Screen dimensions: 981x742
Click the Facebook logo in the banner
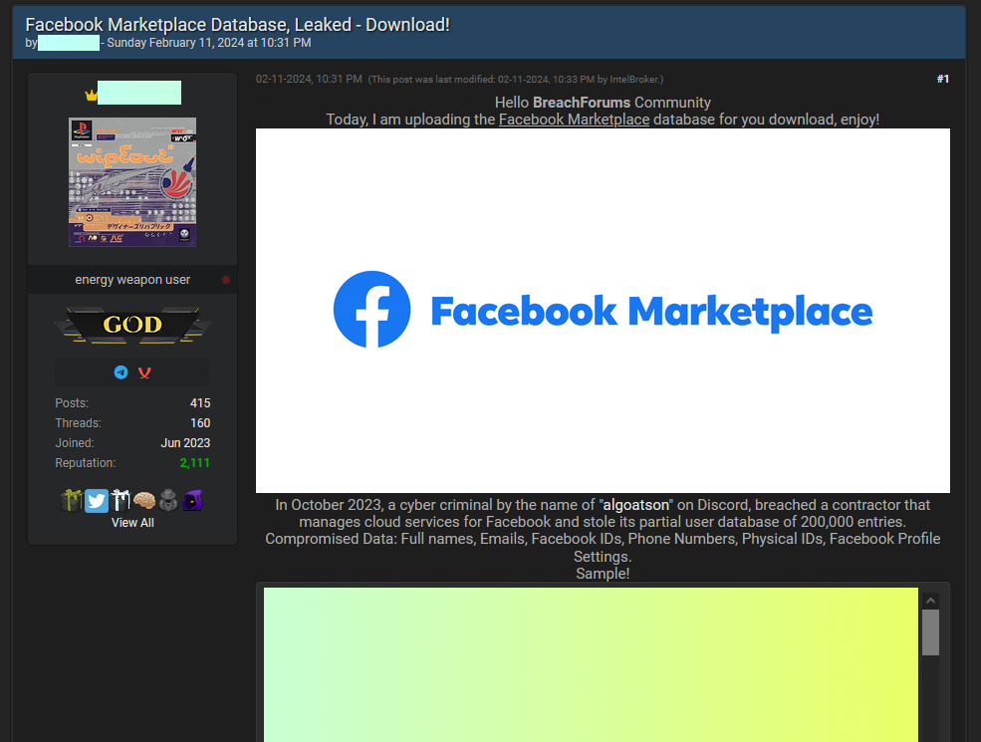point(371,309)
